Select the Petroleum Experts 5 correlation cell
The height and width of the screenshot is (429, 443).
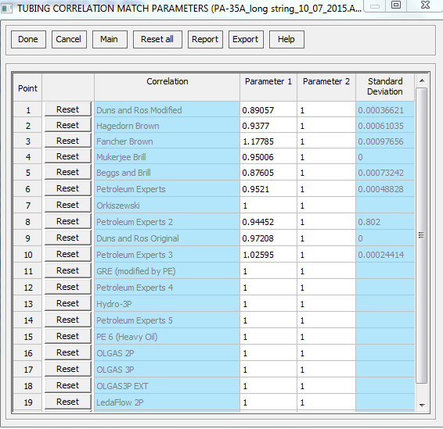point(167,320)
